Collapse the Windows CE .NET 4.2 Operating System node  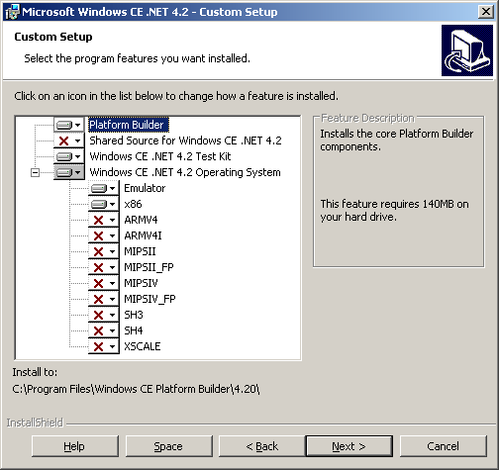click(x=35, y=172)
